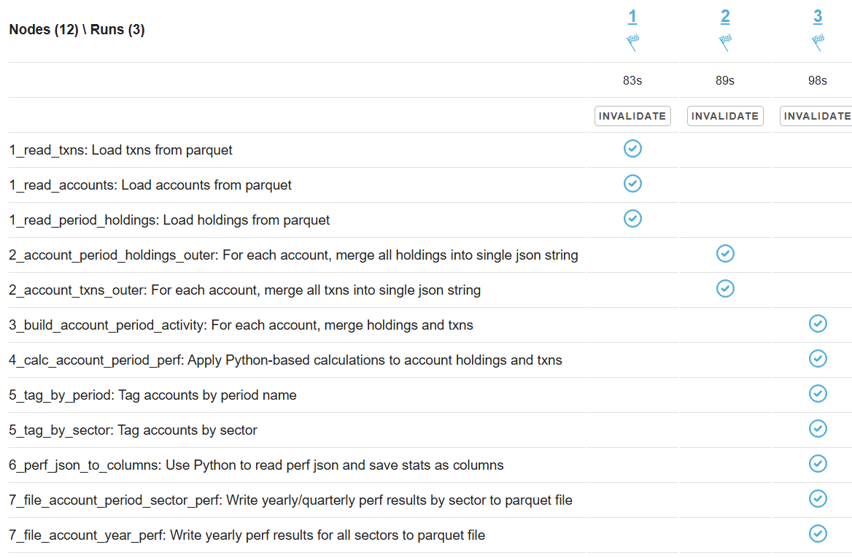852x558 pixels.
Task: Click checkmark for 2_account_txns_outer node
Action: coord(725,289)
